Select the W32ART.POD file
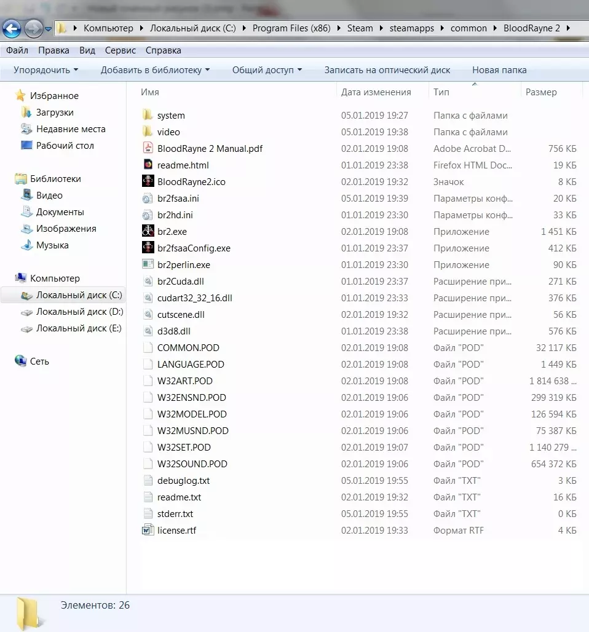The image size is (589, 632). coord(184,381)
